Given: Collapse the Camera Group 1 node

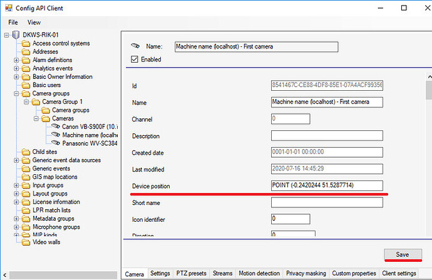Looking at the screenshot, I should pyautogui.click(x=26, y=101).
